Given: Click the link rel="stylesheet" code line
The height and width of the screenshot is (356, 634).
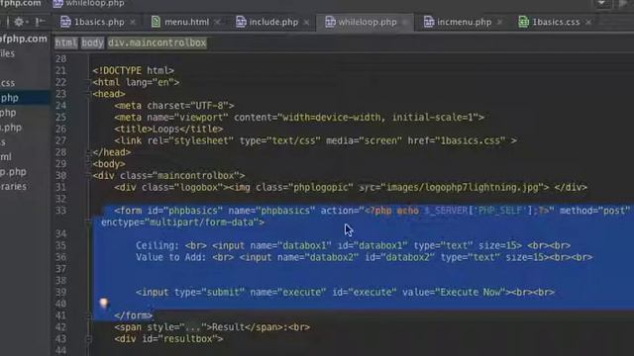Looking at the screenshot, I should pos(315,140).
